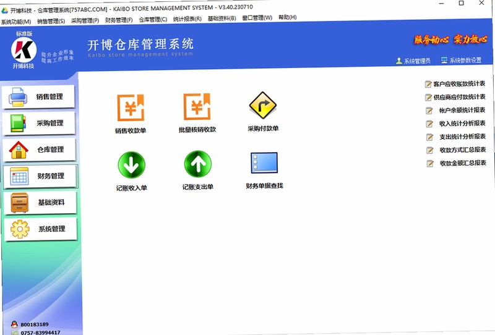Viewport: 495px width, 335px height.
Task: Open the 仓库管理(C) menu
Action: tap(153, 20)
